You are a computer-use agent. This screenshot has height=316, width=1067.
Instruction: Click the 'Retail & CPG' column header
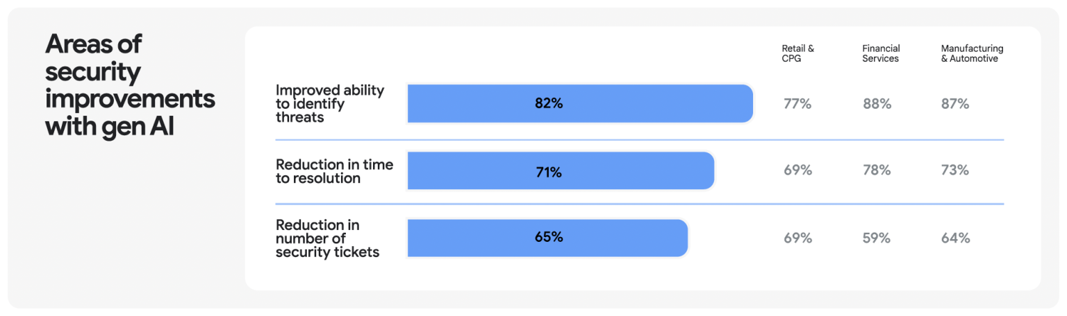tap(797, 53)
